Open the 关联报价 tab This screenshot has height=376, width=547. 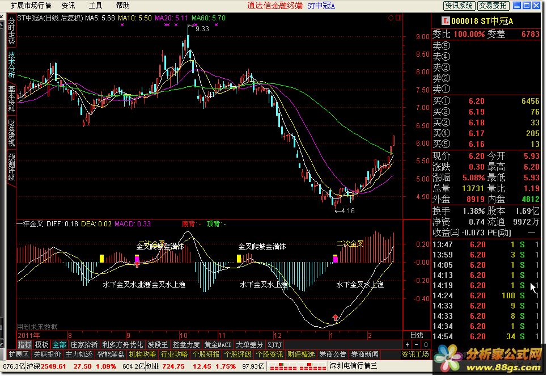46,354
